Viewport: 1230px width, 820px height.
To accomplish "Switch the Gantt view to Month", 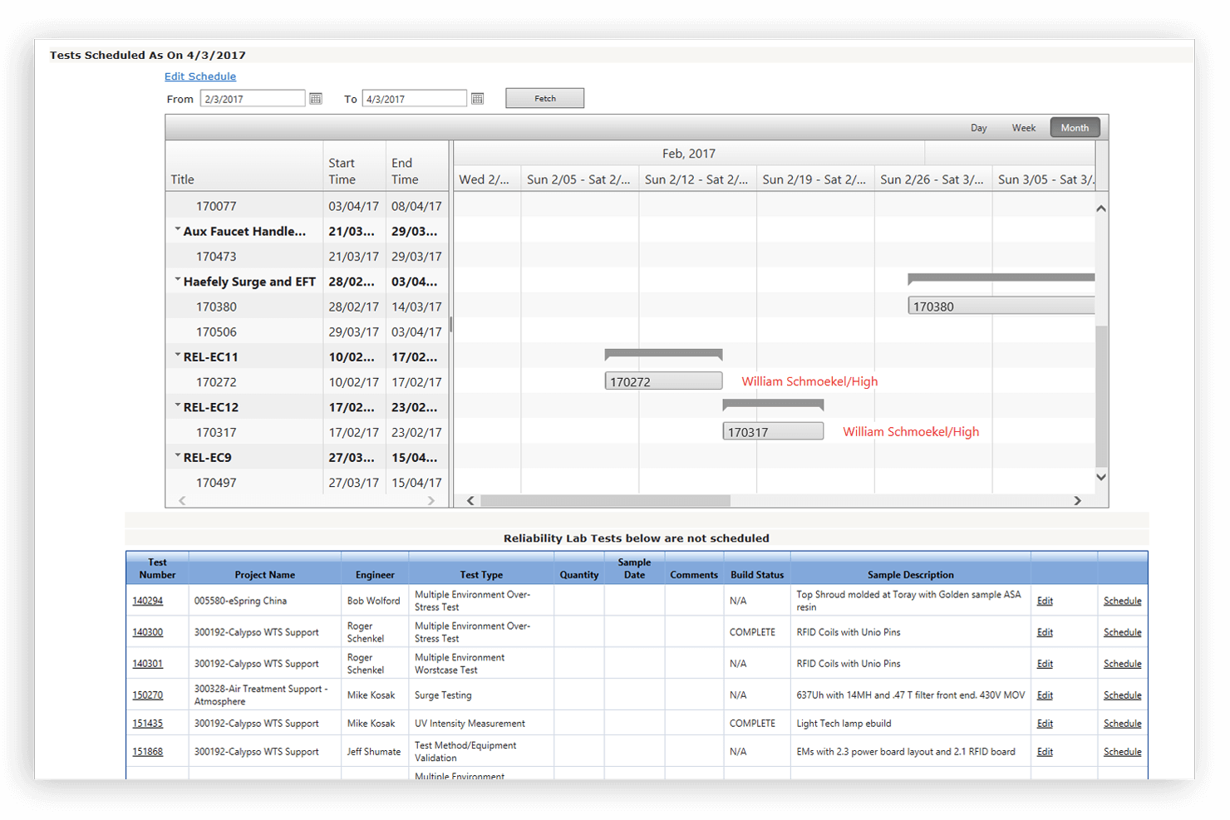I will [x=1075, y=127].
